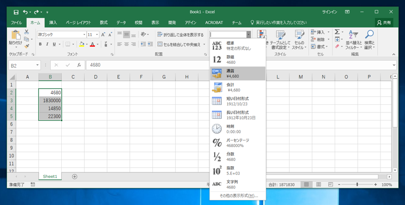The width and height of the screenshot is (405, 205).
Task: Click the zoom slider handle
Action: 357,185
